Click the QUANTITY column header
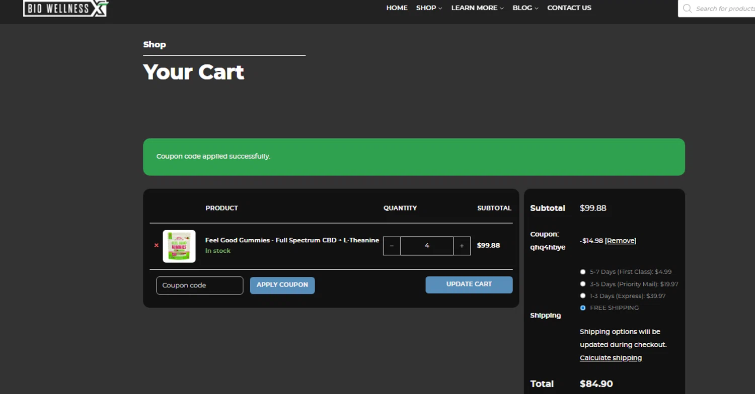The height and width of the screenshot is (394, 755). coord(400,208)
